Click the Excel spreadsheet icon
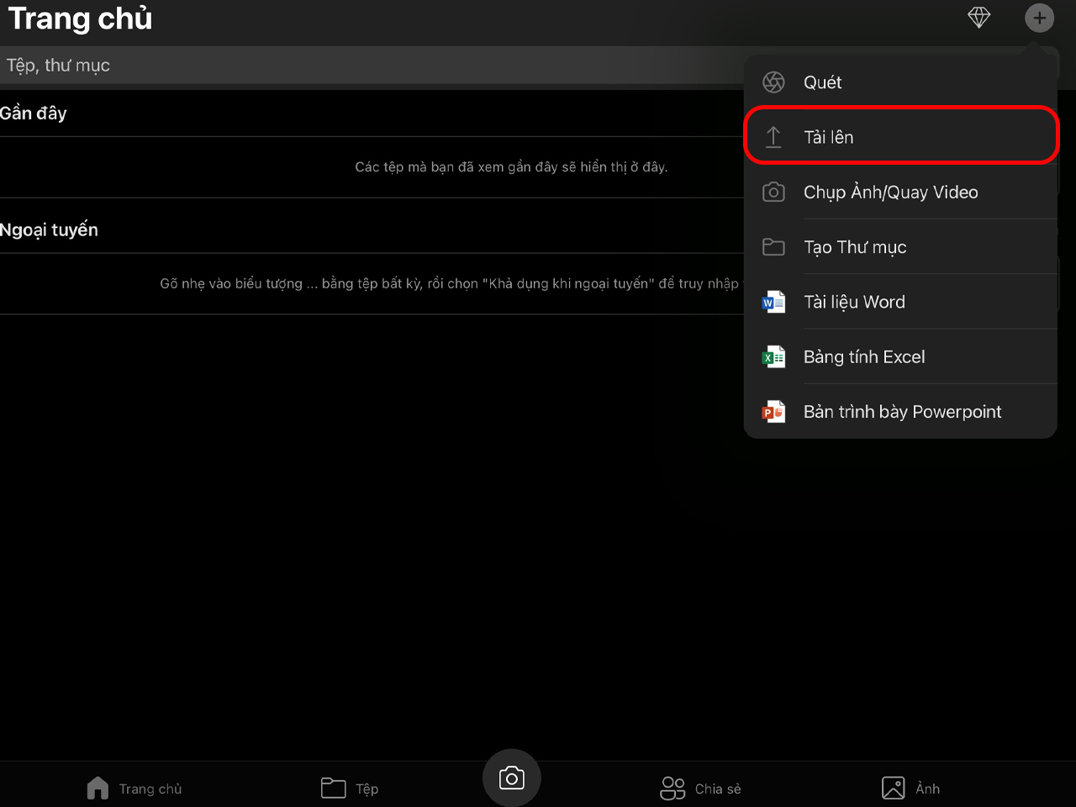1076x807 pixels. (x=773, y=357)
